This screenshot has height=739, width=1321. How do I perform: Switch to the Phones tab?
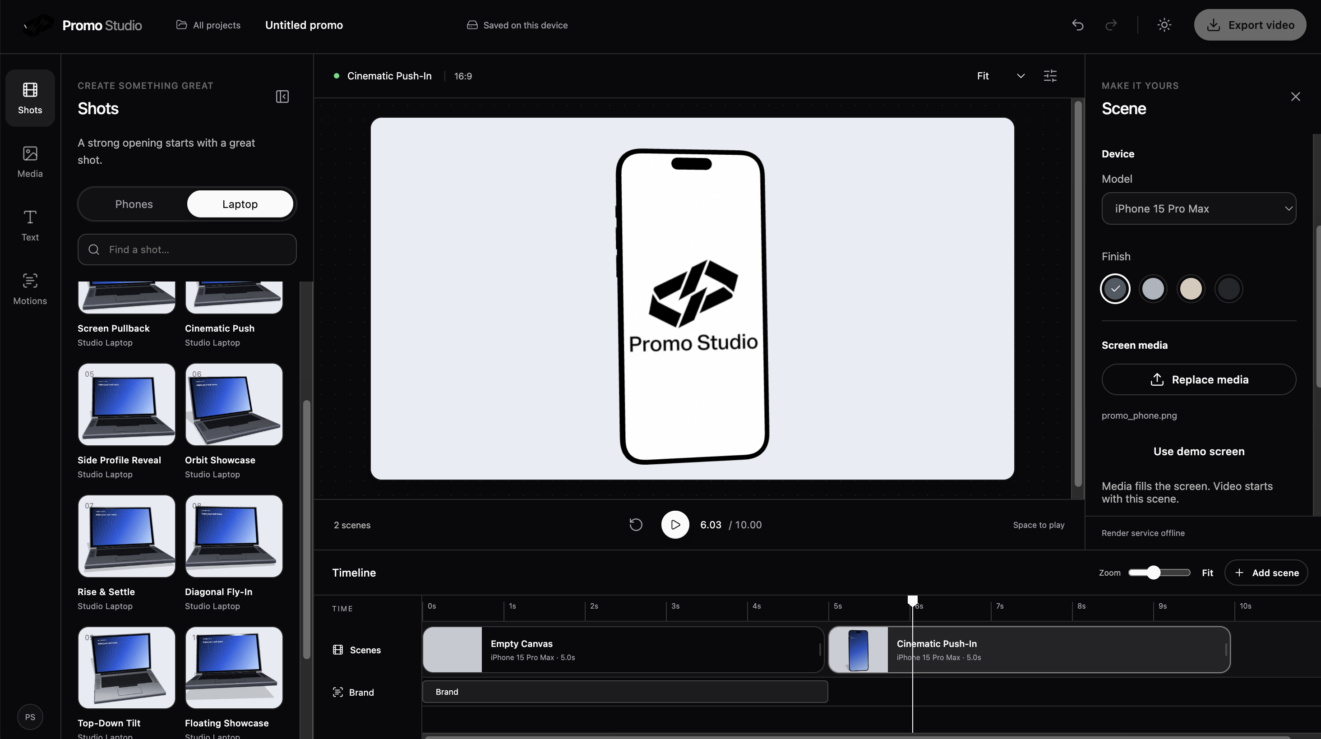tap(134, 204)
